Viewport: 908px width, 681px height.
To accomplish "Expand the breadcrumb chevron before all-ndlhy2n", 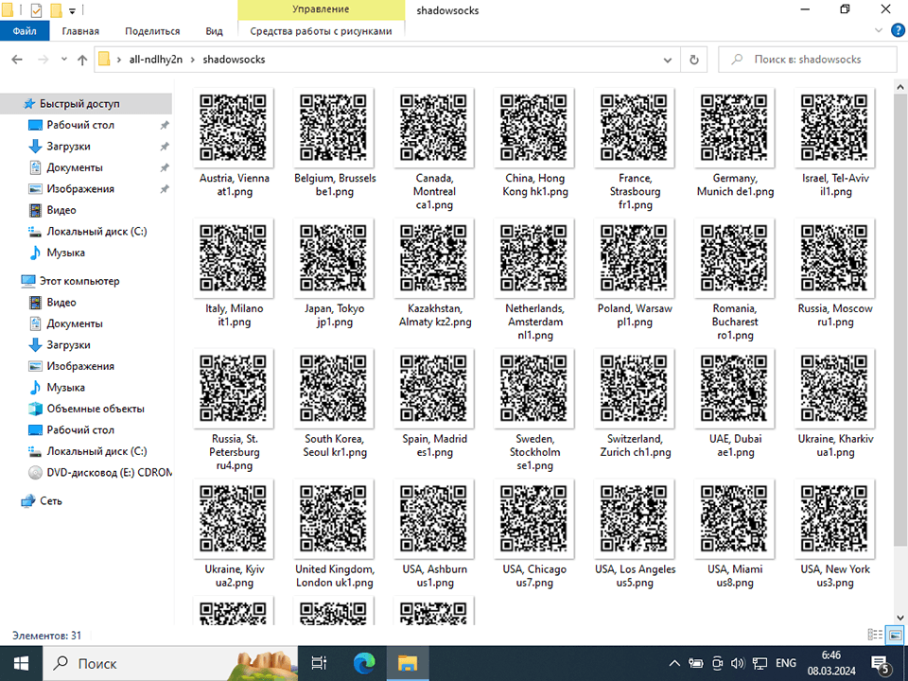I will pyautogui.click(x=119, y=59).
